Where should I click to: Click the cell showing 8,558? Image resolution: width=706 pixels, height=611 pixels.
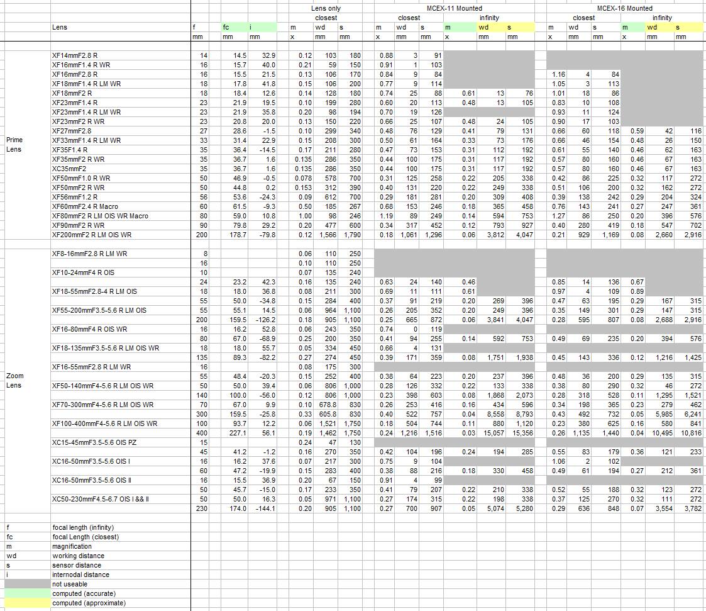[x=491, y=415]
